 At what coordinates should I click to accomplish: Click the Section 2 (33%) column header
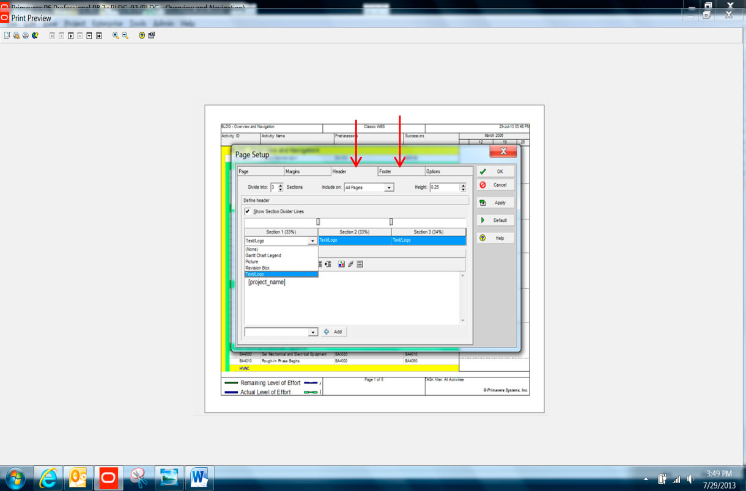tap(355, 232)
